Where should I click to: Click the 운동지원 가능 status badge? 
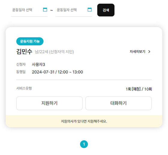coord(30,41)
